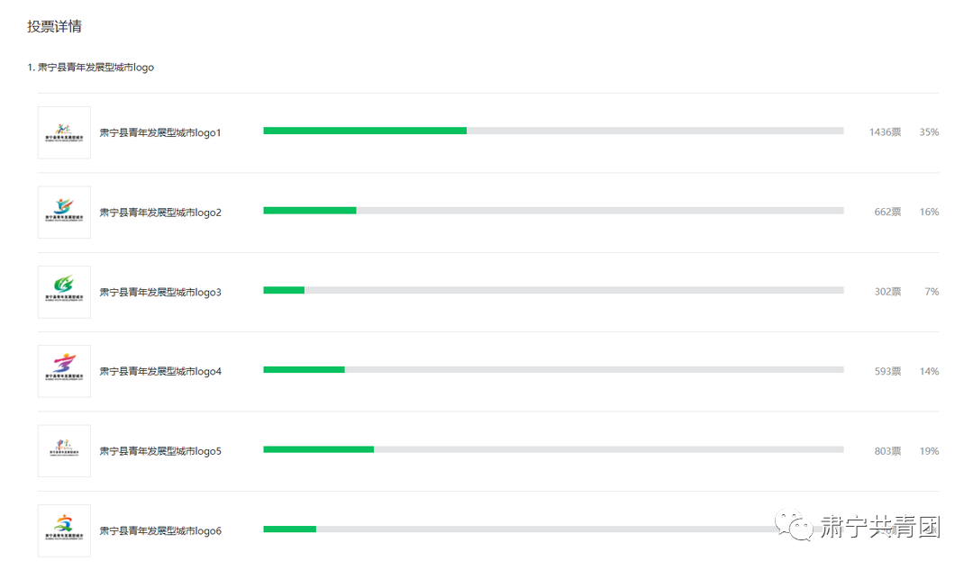Image resolution: width=973 pixels, height=570 pixels.
Task: Click the logo5 green progress bar
Action: (318, 449)
